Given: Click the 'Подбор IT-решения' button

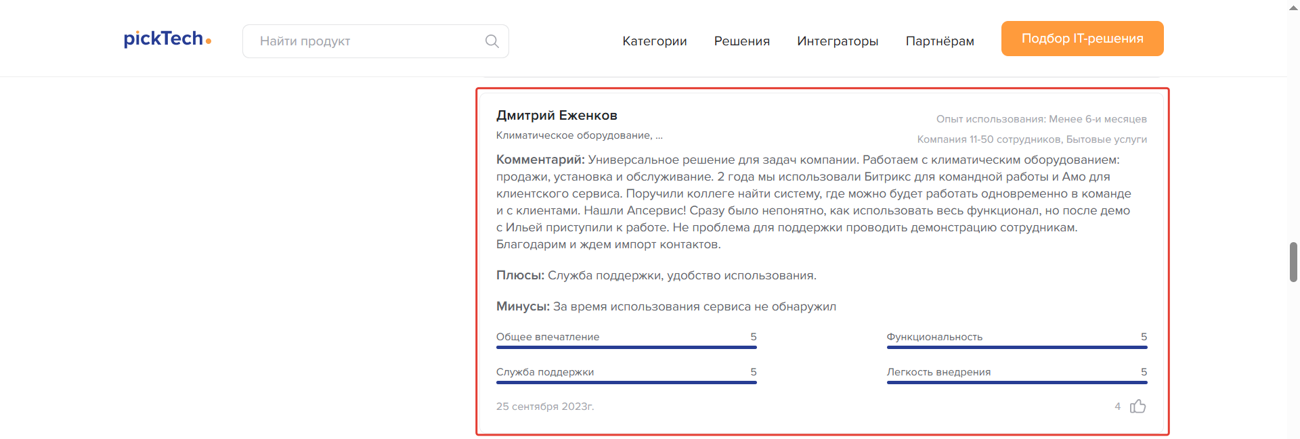Looking at the screenshot, I should (1083, 39).
